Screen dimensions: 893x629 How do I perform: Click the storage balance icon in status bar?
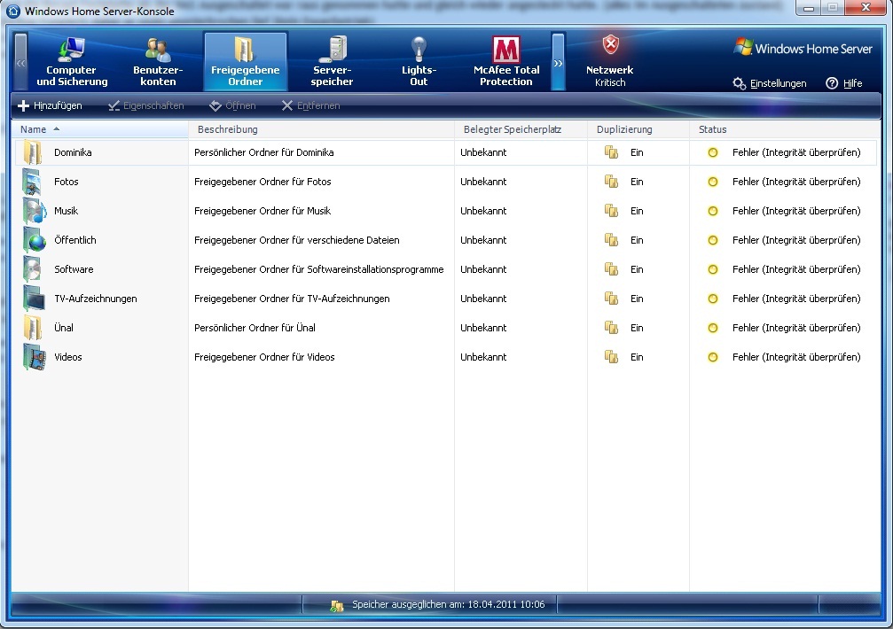tap(337, 605)
